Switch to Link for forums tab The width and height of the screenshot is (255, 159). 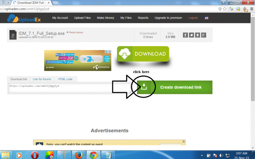coord(42,79)
